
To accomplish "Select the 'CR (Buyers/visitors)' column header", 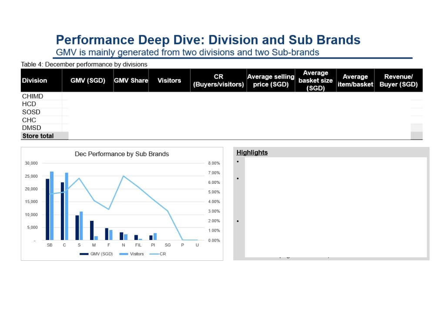I will pos(218,80).
